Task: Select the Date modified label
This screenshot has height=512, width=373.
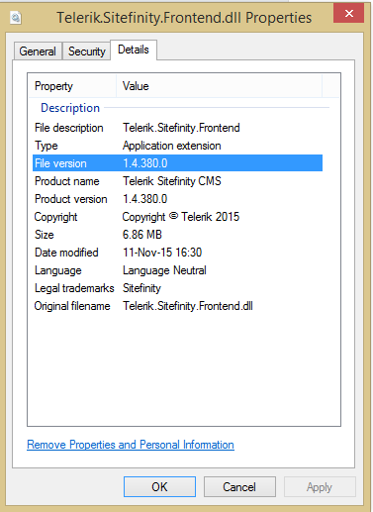Action: pos(66,253)
